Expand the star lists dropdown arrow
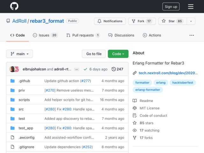204x153 pixels. [x=191, y=21]
